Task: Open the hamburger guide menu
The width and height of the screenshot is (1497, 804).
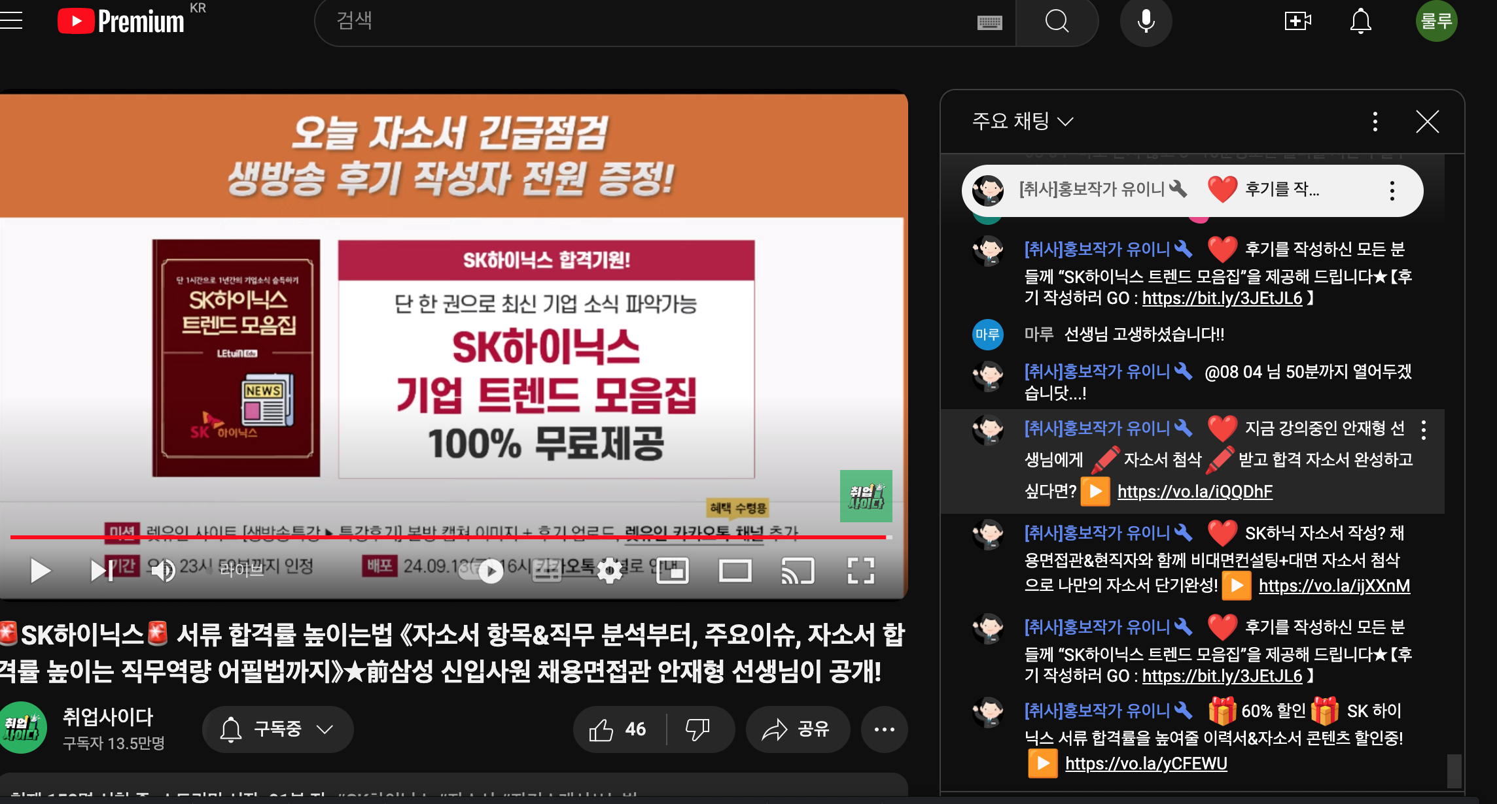Action: click(x=10, y=20)
